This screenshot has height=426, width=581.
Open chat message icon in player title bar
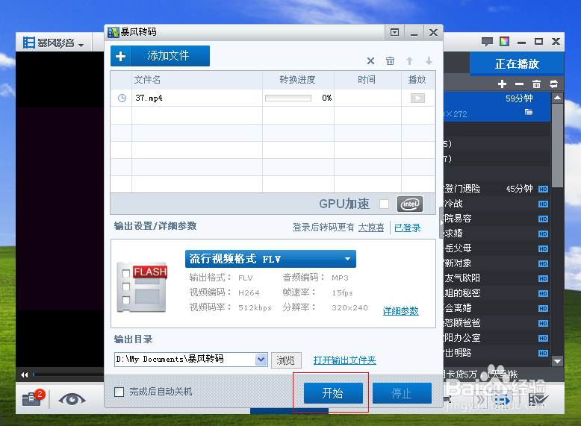487,42
